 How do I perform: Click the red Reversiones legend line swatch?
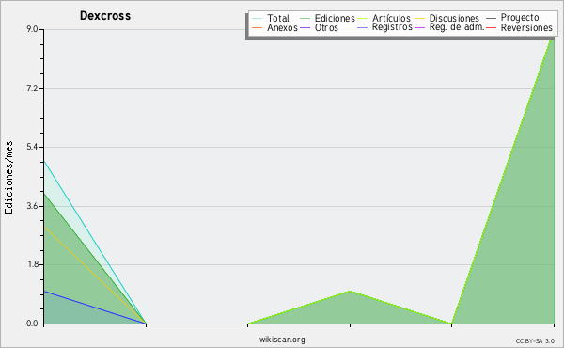coord(491,27)
